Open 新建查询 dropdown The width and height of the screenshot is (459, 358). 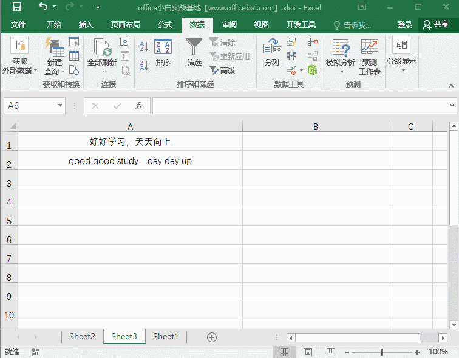(54, 57)
